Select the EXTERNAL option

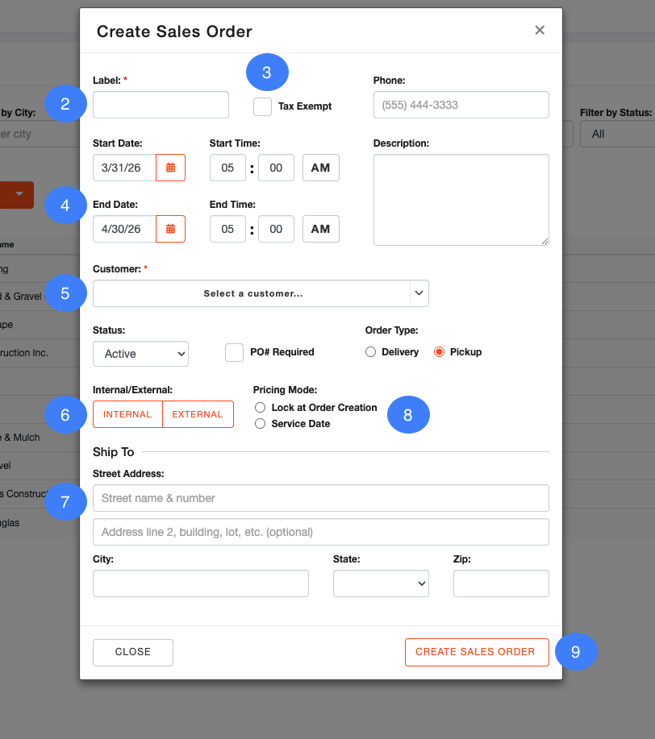pos(198,414)
